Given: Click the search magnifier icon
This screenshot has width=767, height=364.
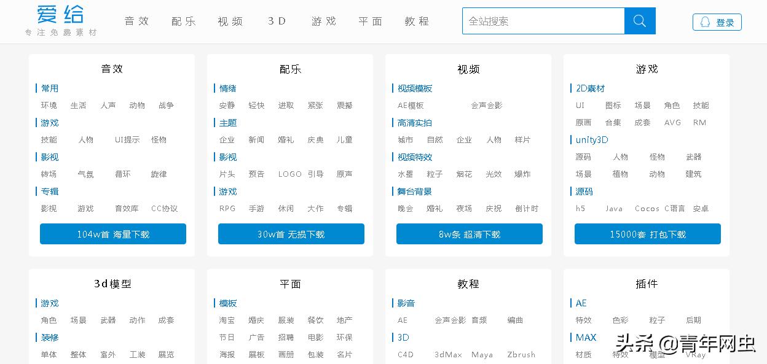Looking at the screenshot, I should coord(639,20).
